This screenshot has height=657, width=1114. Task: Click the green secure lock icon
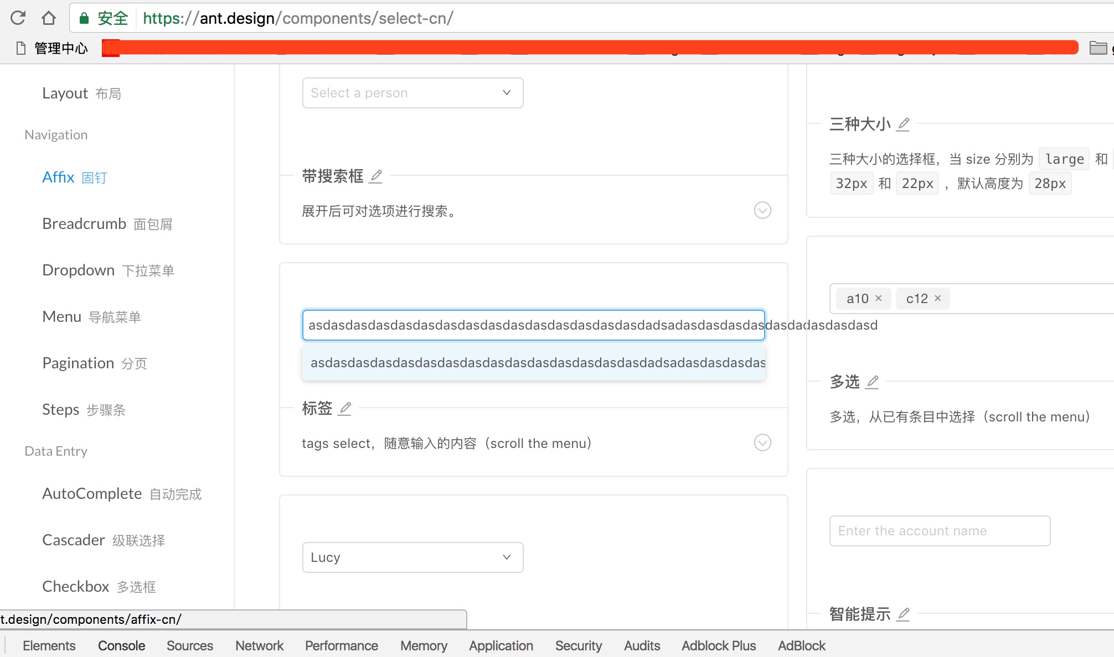pos(84,18)
